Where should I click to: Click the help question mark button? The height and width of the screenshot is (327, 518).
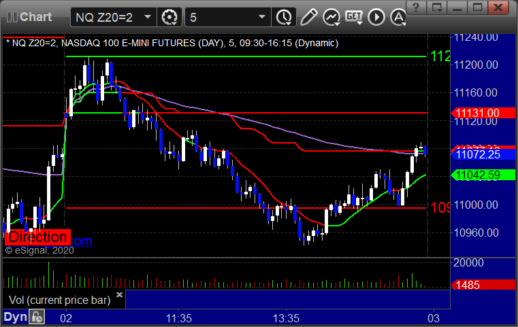[x=416, y=7]
